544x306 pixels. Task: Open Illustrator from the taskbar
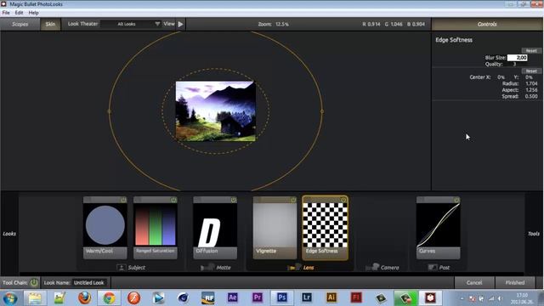[331, 297]
